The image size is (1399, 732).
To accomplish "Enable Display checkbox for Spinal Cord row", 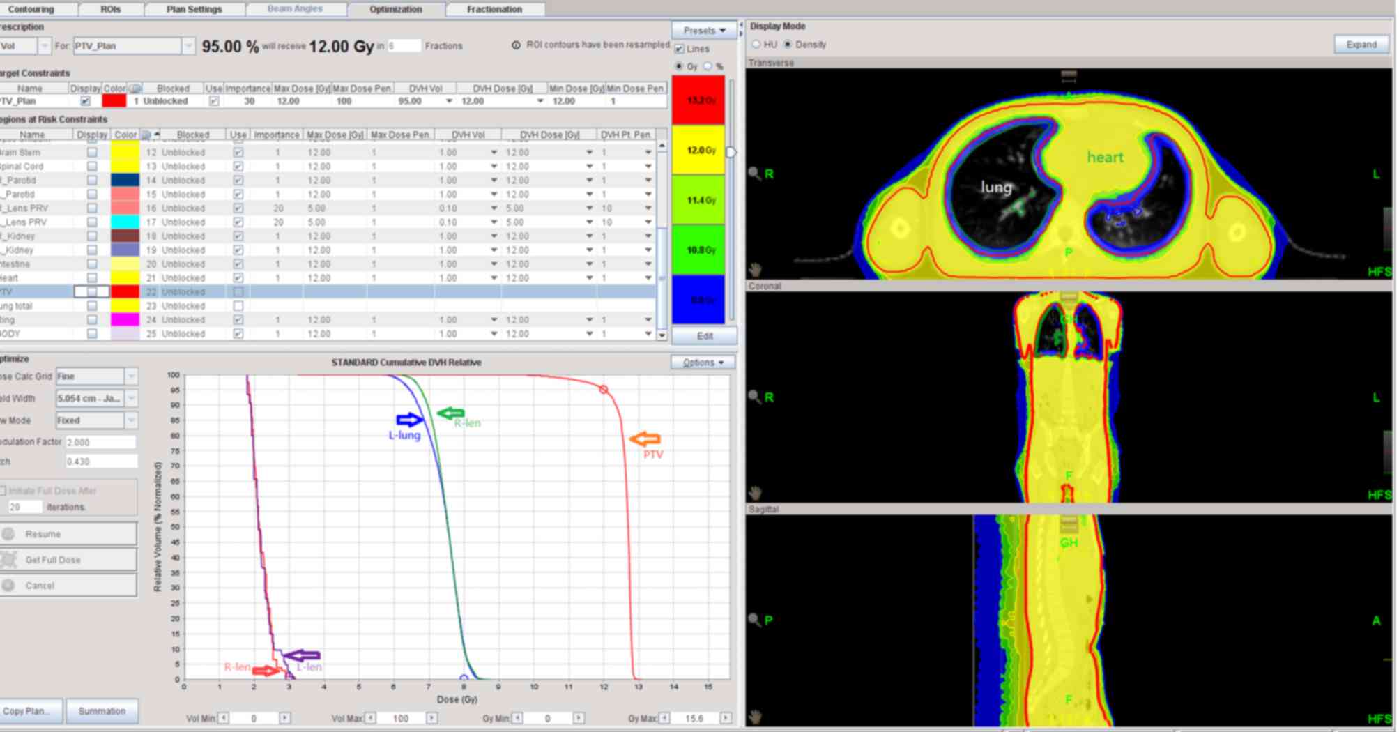I will (92, 167).
